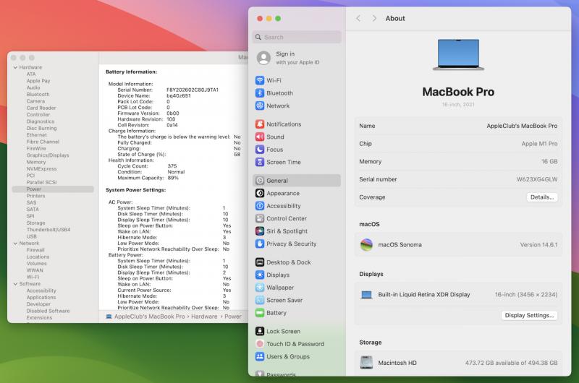Image resolution: width=579 pixels, height=383 pixels.
Task: Open Desktop & Dock icon
Action: tap(260, 262)
